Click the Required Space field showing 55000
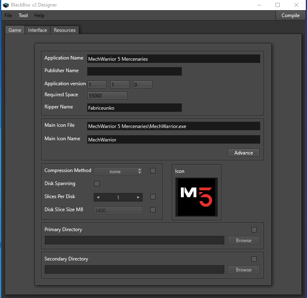The height and width of the screenshot is (298, 307). pos(107,95)
